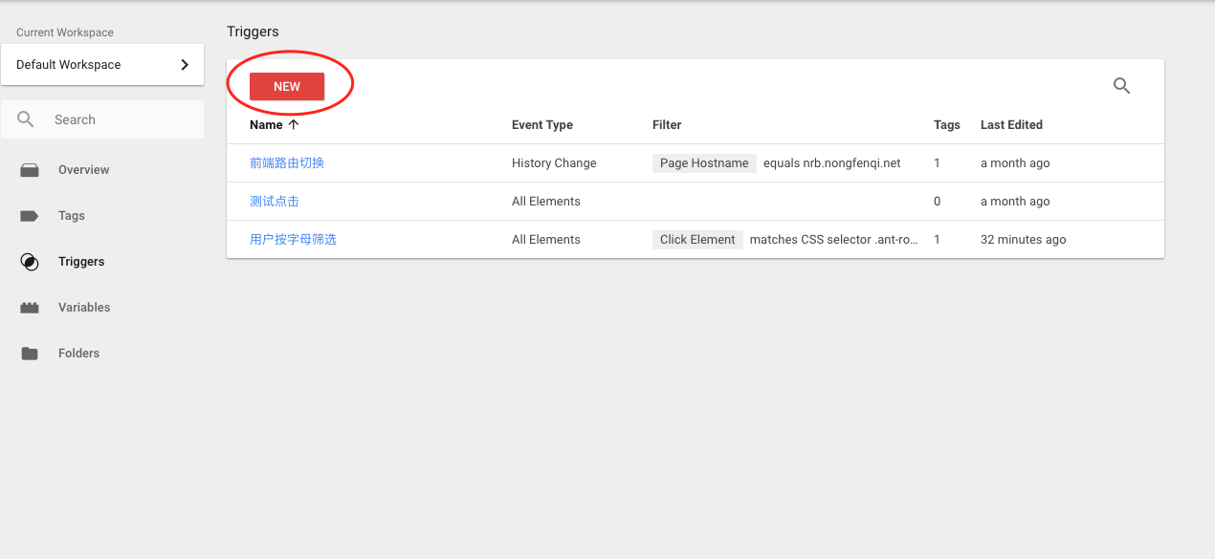Open trigger 前端路由切换
The height and width of the screenshot is (559, 1215).
pyautogui.click(x=287, y=163)
